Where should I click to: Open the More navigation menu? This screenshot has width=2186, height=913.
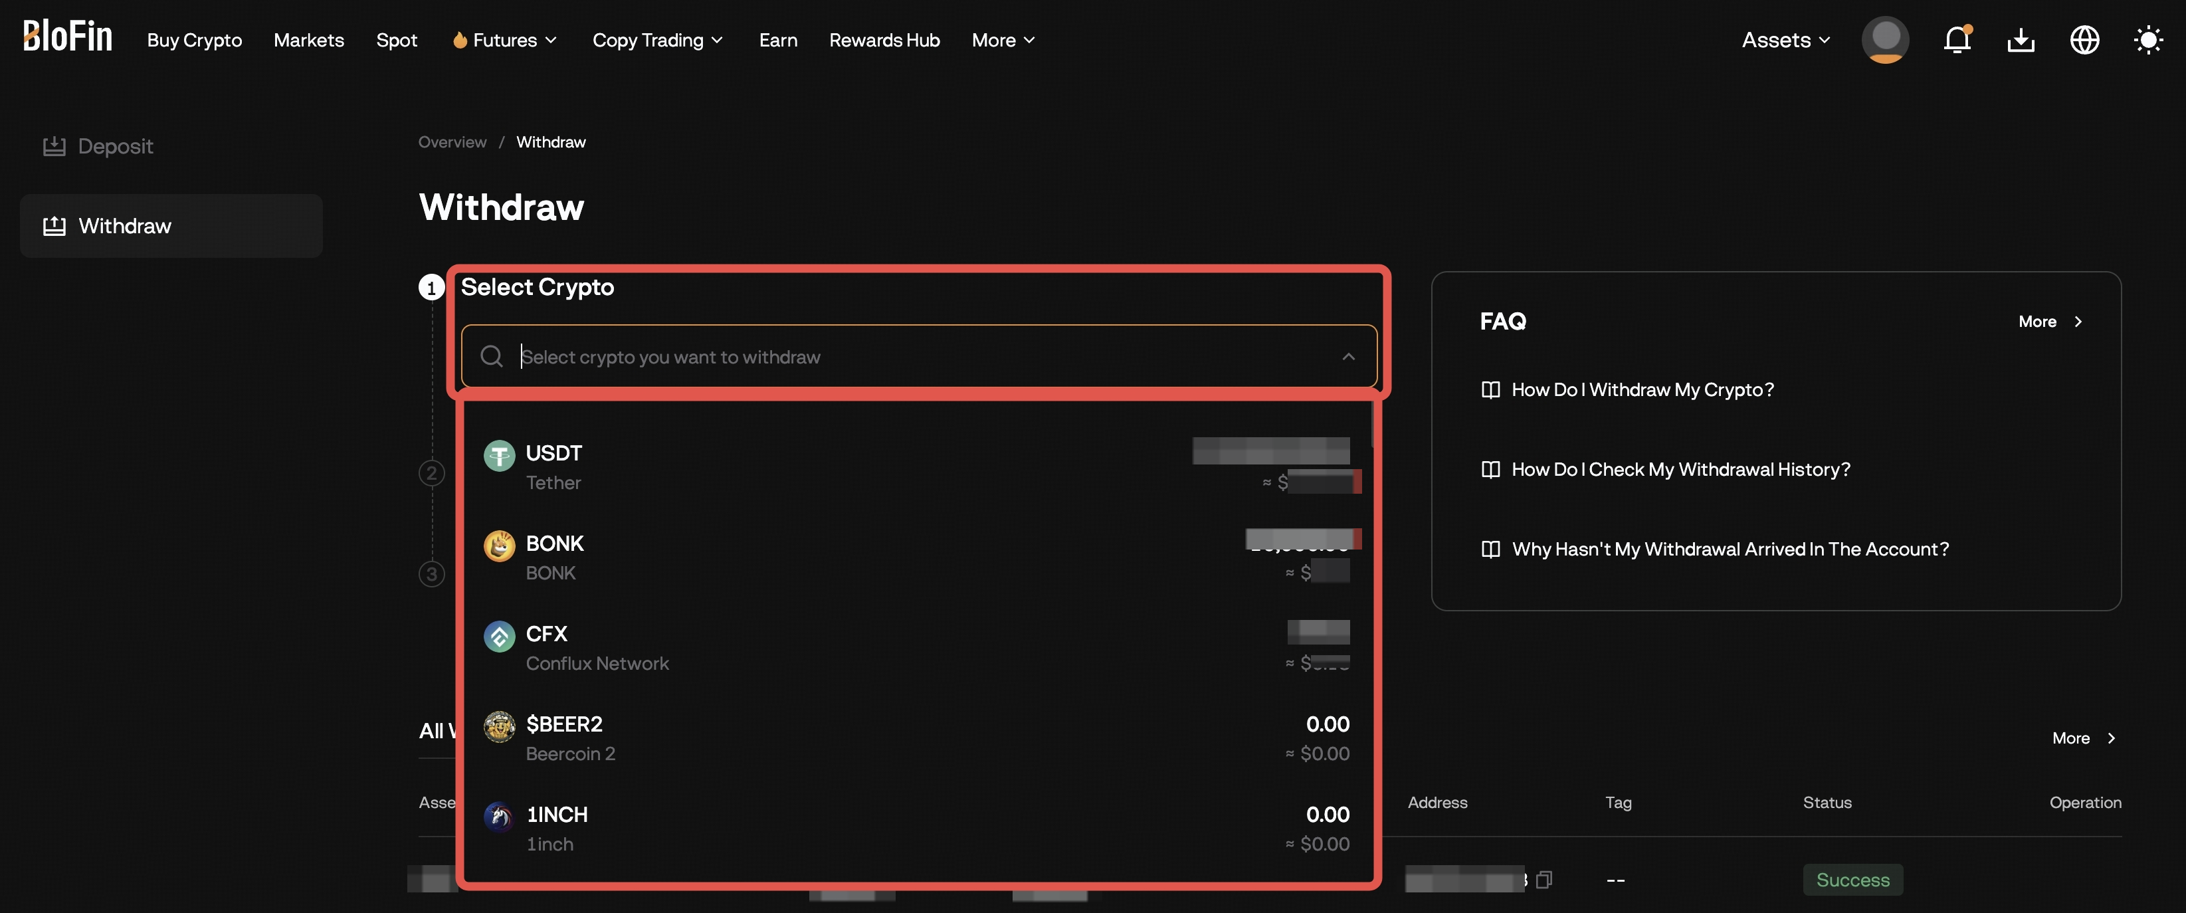tap(1002, 39)
